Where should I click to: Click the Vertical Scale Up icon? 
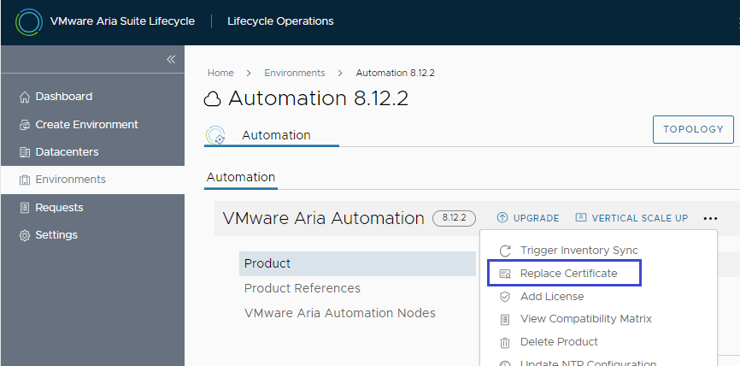581,218
